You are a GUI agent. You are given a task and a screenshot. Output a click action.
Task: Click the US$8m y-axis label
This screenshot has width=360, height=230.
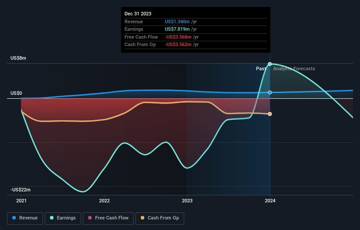pos(18,58)
